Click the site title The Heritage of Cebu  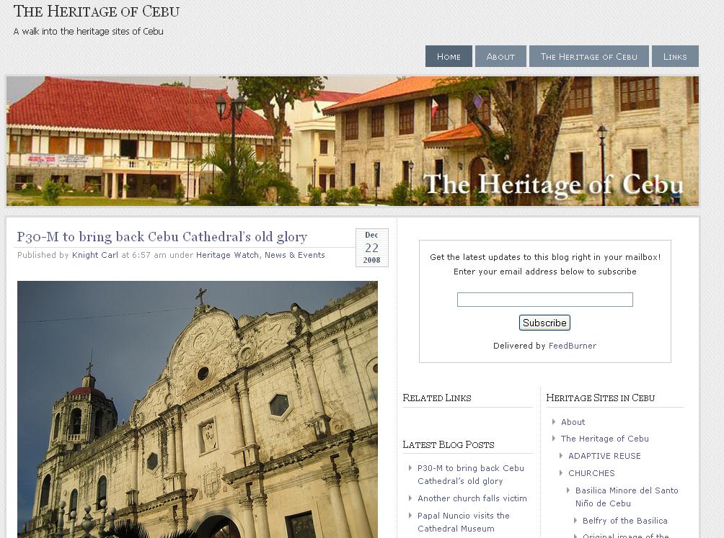pos(97,12)
